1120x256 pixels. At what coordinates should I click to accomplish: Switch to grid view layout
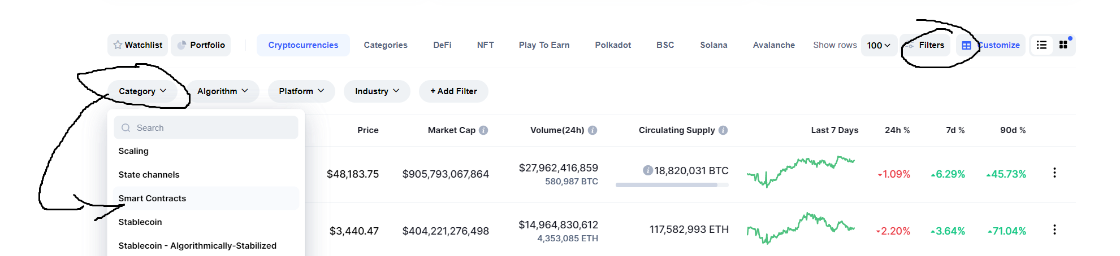[1063, 45]
